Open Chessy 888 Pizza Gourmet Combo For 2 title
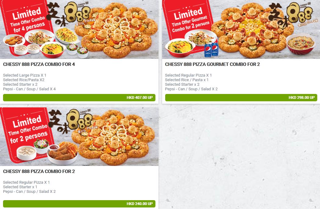The width and height of the screenshot is (320, 209). pyautogui.click(x=212, y=64)
